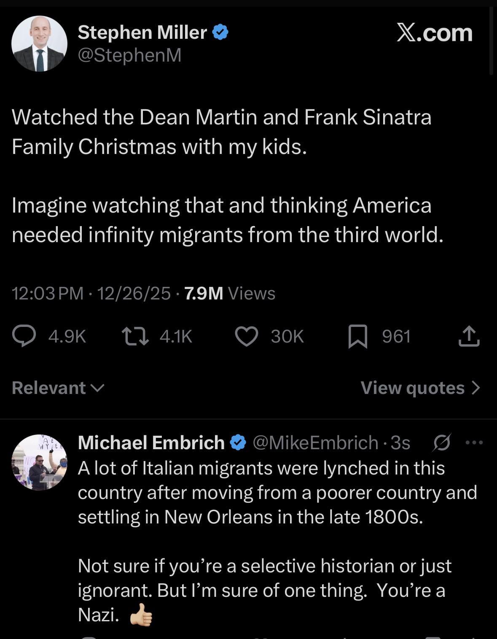The width and height of the screenshot is (497, 639).
Task: Tap the share upload icon
Action: coord(469,337)
